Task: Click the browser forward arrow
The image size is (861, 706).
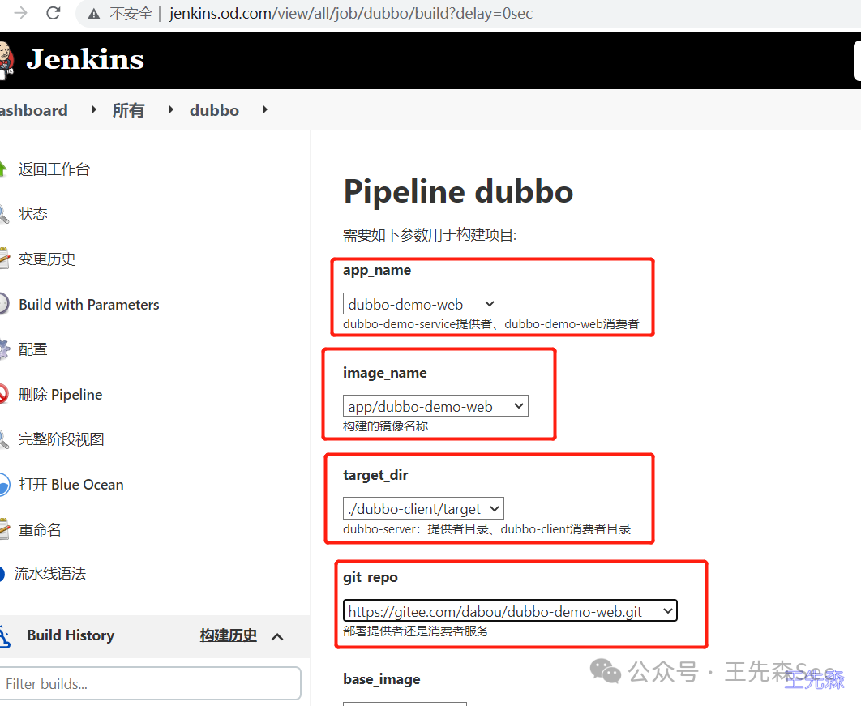Action: 20,13
